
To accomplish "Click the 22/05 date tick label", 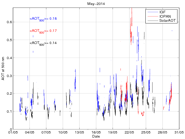I will (129, 132).
